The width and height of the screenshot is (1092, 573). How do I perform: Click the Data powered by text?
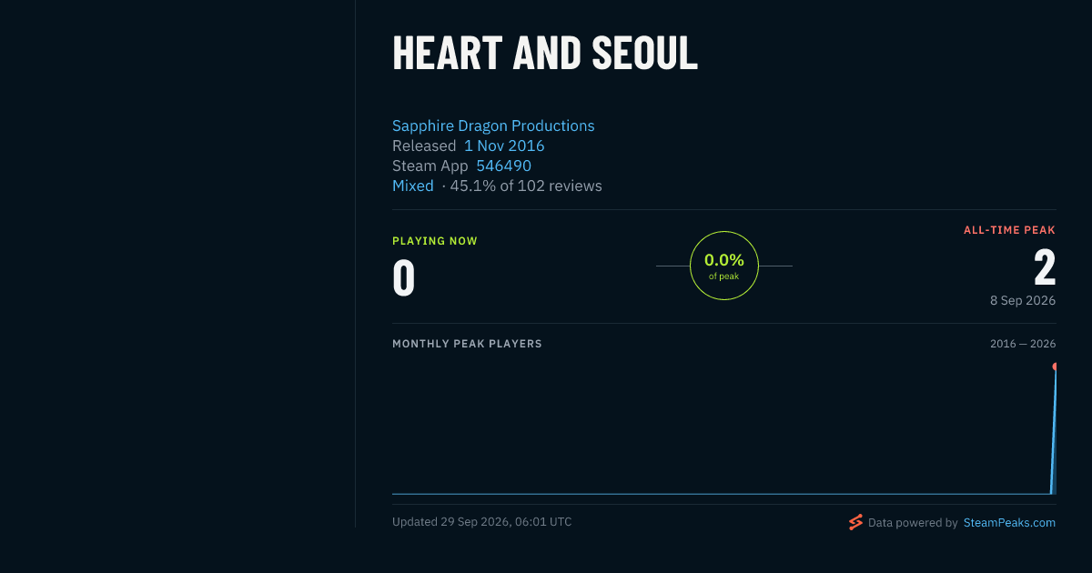913,523
